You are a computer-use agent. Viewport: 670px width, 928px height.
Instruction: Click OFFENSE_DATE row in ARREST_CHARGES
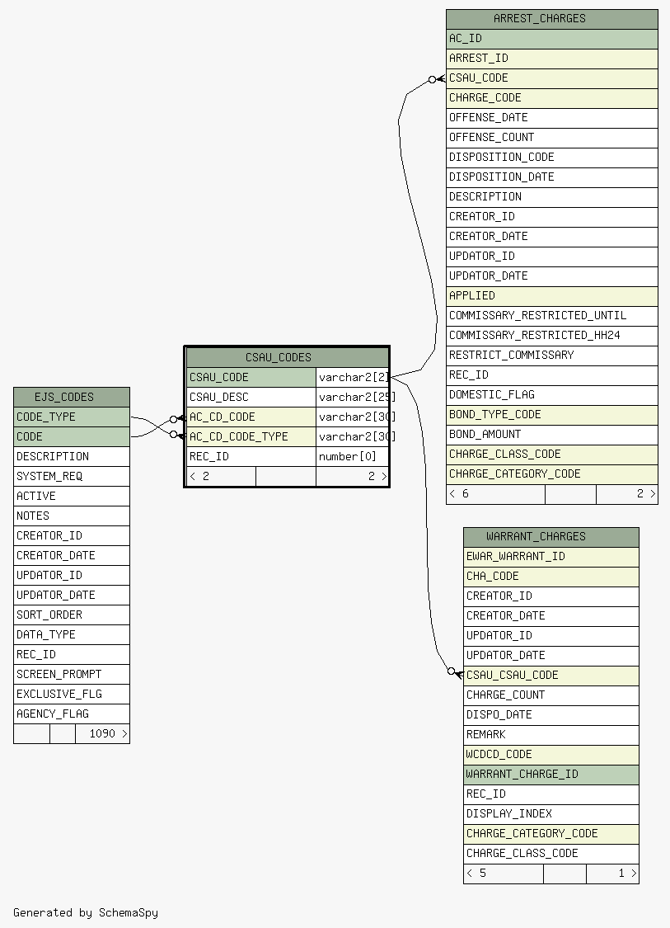coord(551,118)
